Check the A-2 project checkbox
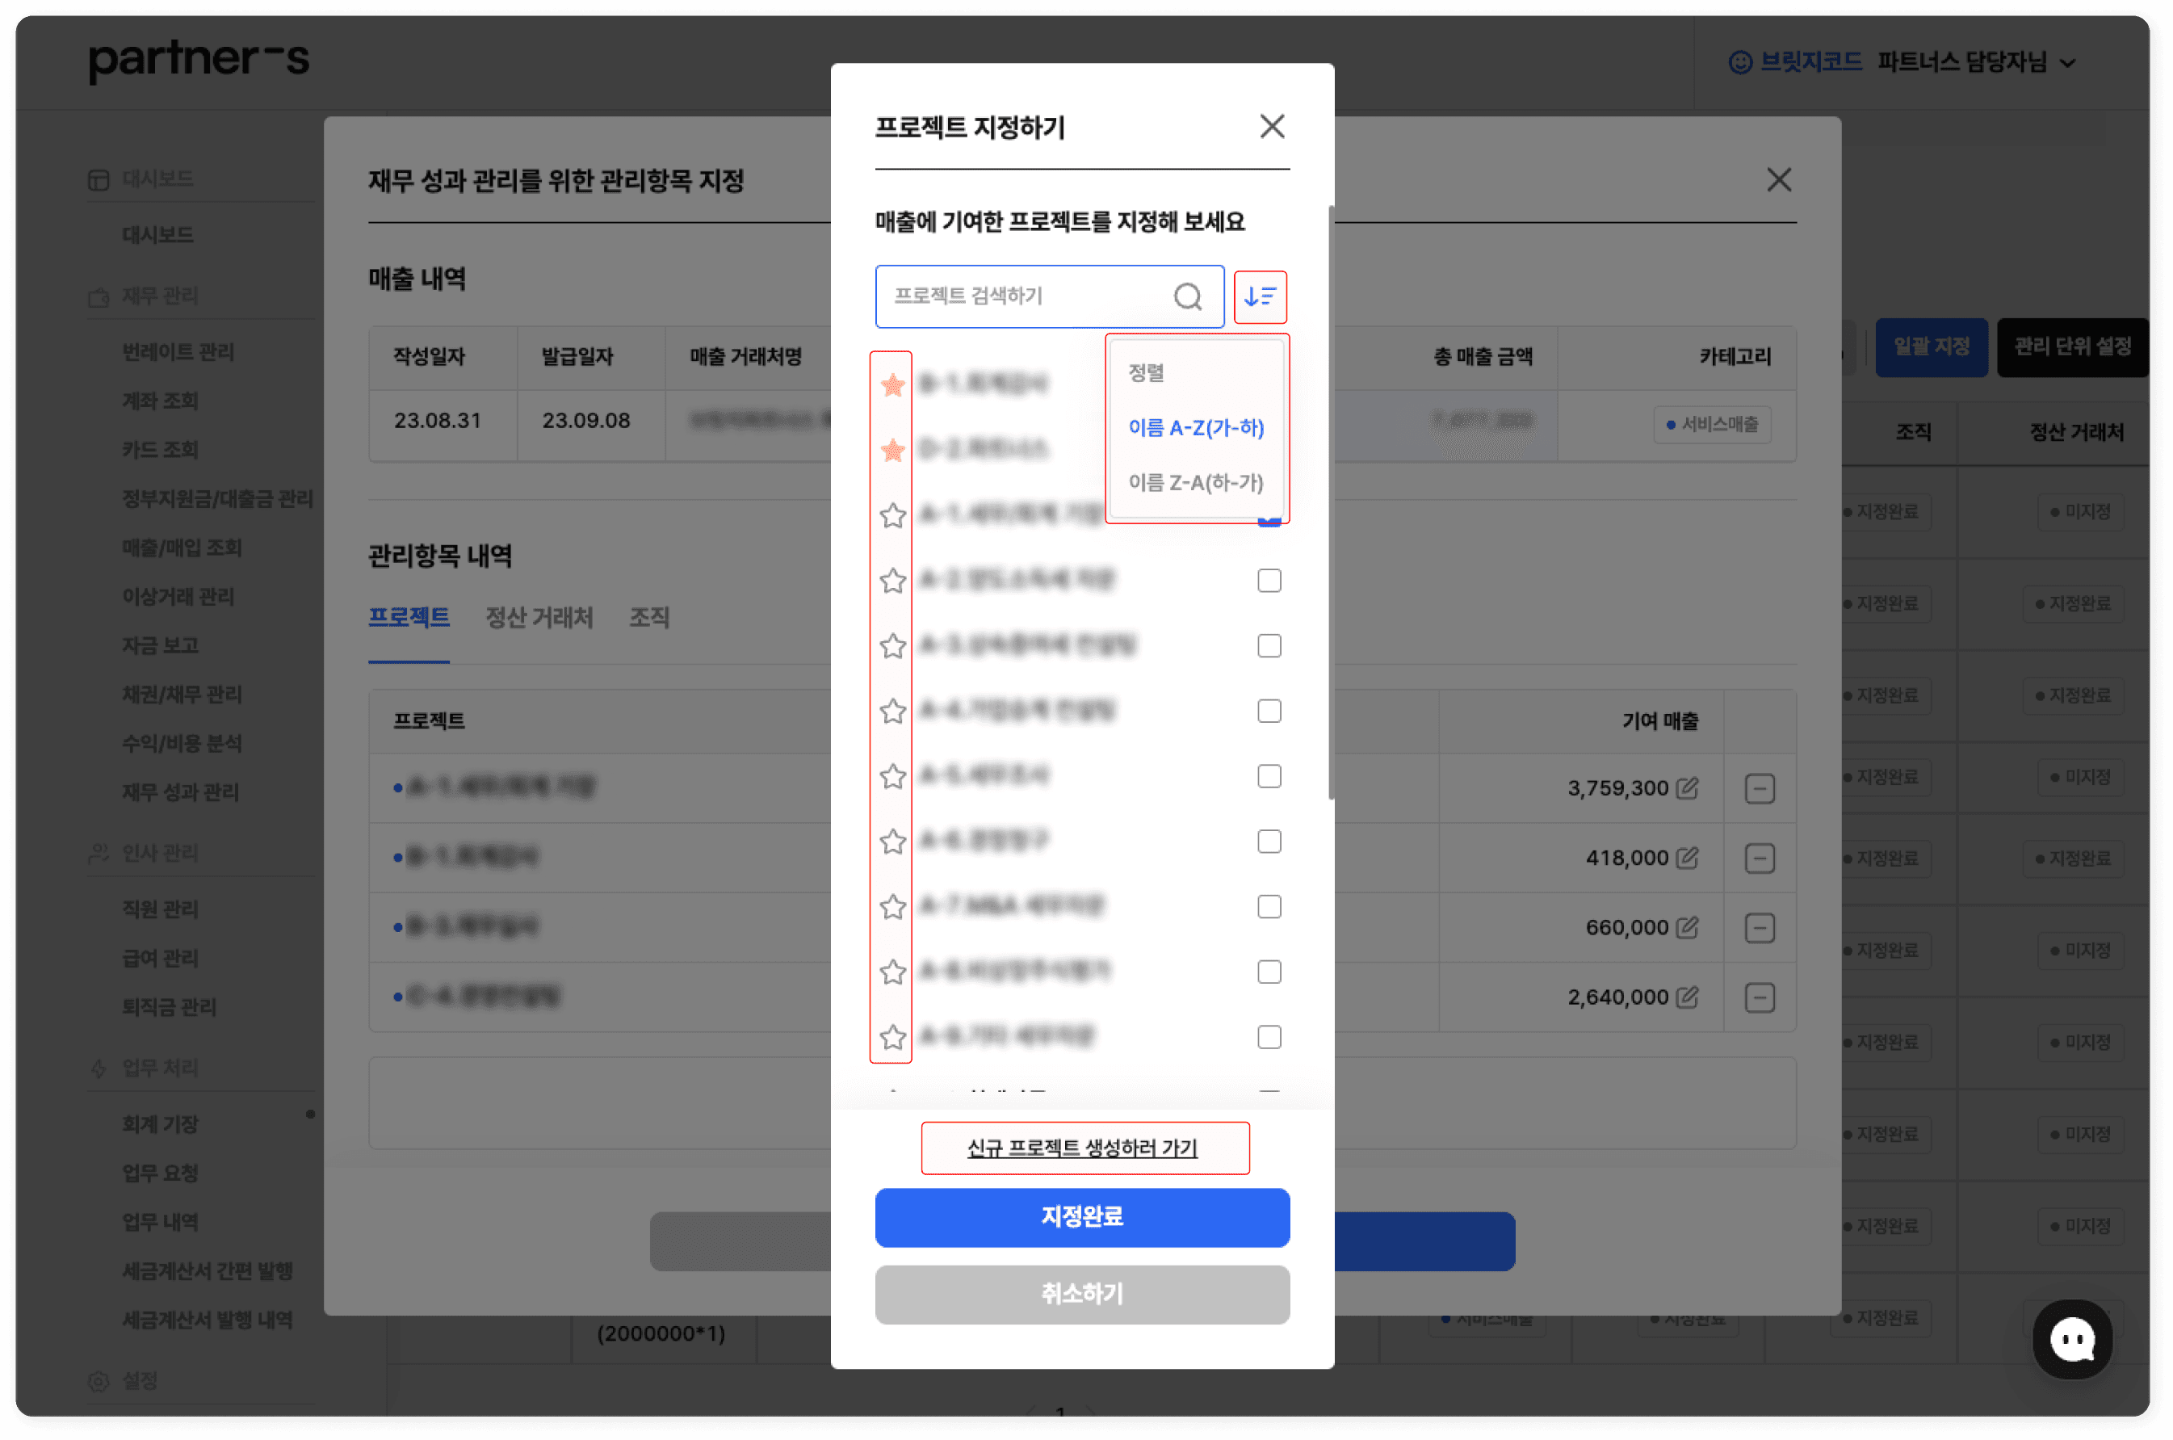The height and width of the screenshot is (1440, 2173). [x=1269, y=581]
